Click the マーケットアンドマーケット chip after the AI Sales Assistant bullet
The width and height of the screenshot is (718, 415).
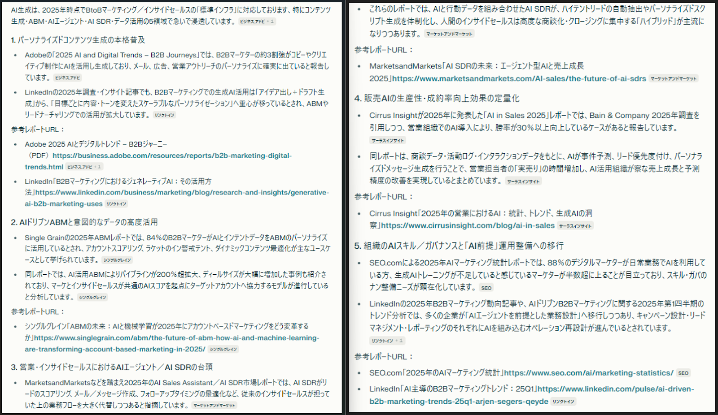tap(215, 406)
